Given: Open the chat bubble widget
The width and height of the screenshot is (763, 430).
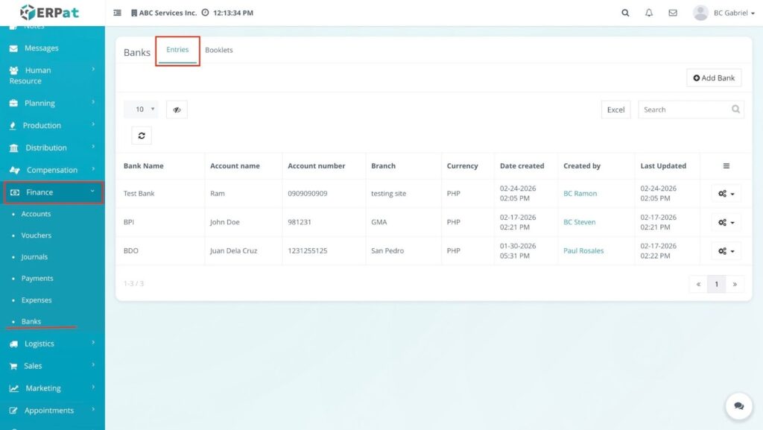Looking at the screenshot, I should pyautogui.click(x=738, y=406).
